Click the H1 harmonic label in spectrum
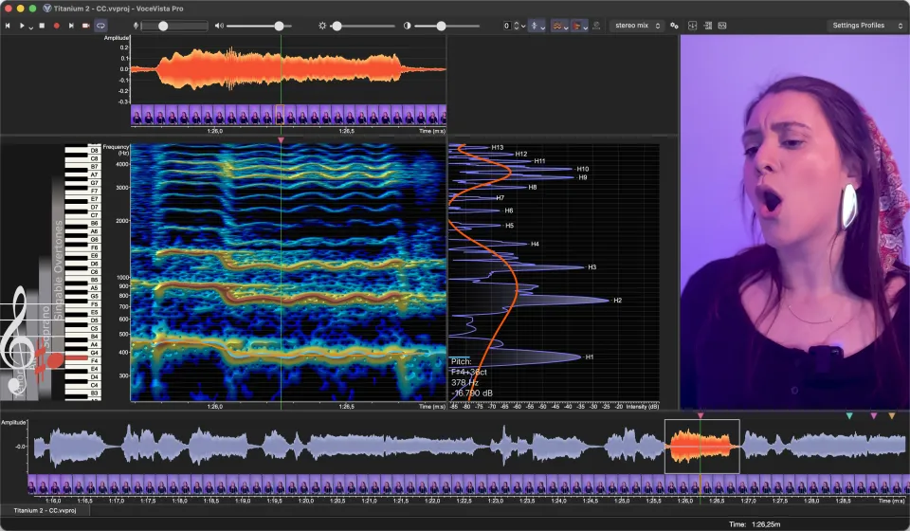 (x=589, y=357)
